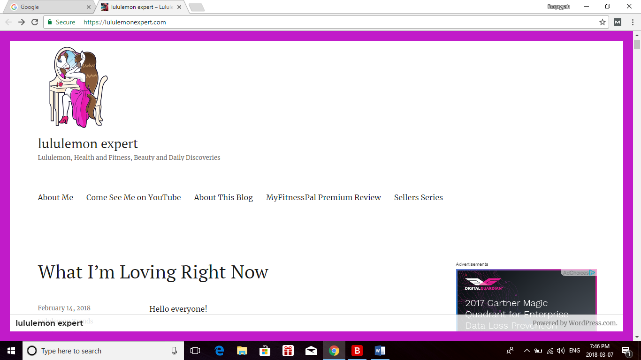The height and width of the screenshot is (360, 641).
Task: Open the red B taskbar app
Action: tap(357, 351)
